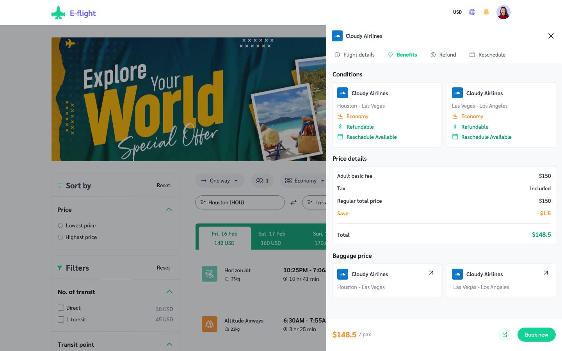
Task: Open Houston - Las Vegas baggage arrow
Action: [x=431, y=273]
